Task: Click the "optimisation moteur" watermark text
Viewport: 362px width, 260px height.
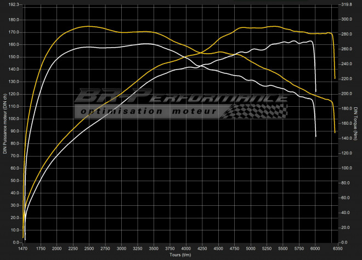Action: 148,111
